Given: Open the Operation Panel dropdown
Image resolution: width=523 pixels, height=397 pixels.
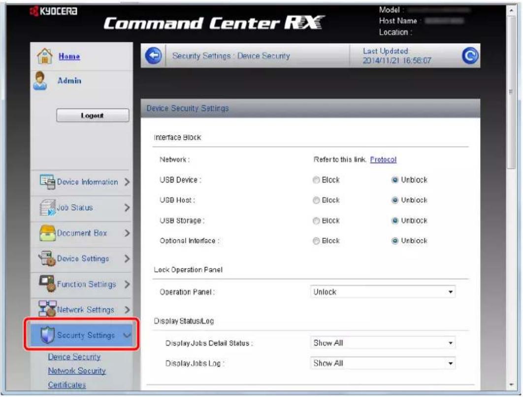Looking at the screenshot, I should [x=383, y=292].
